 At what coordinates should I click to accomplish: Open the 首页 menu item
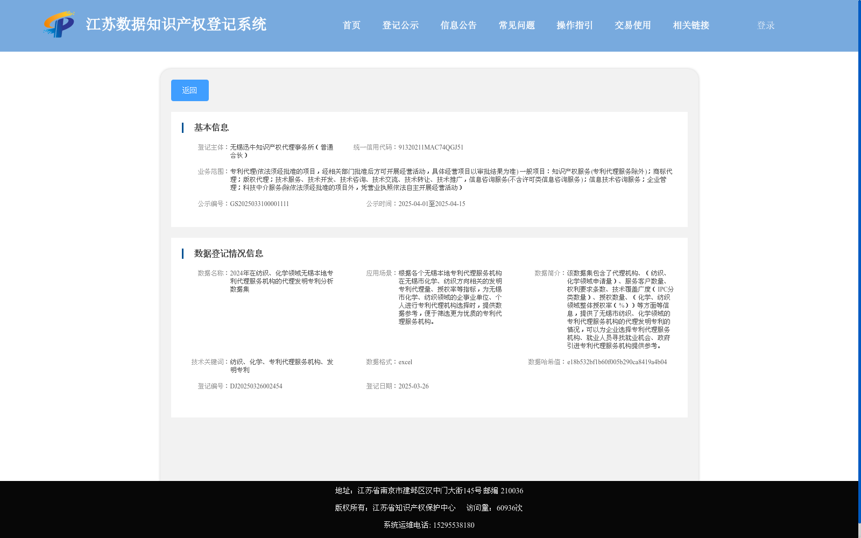point(351,25)
